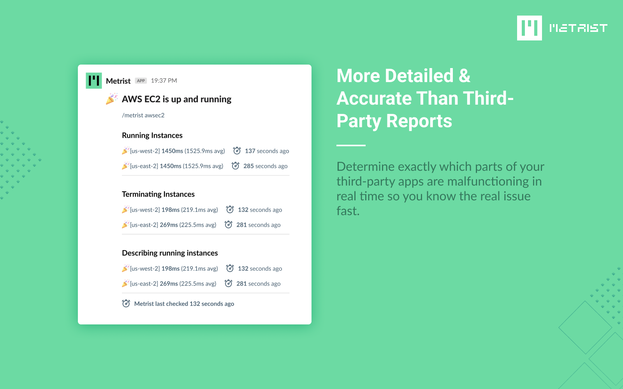Click '132 seconds ago' under Terminating Instances
The image size is (623, 389).
click(x=260, y=210)
